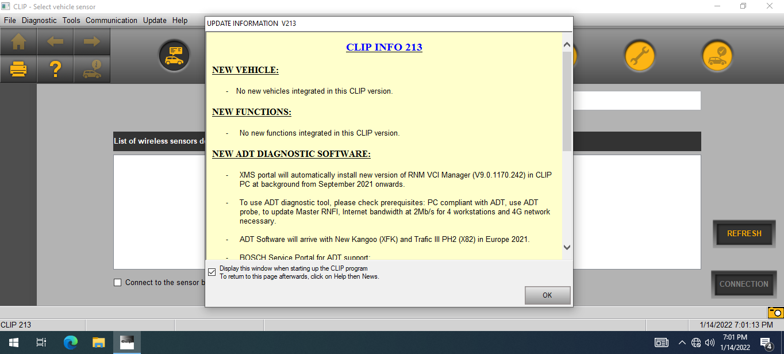
Task: Open the wrench repair round icon
Action: click(x=640, y=56)
